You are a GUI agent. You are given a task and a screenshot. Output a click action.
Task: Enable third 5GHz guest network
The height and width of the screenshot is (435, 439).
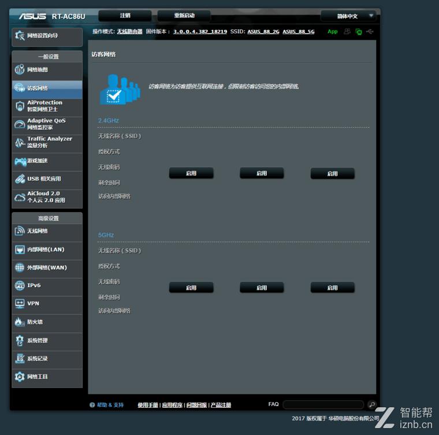333,288
